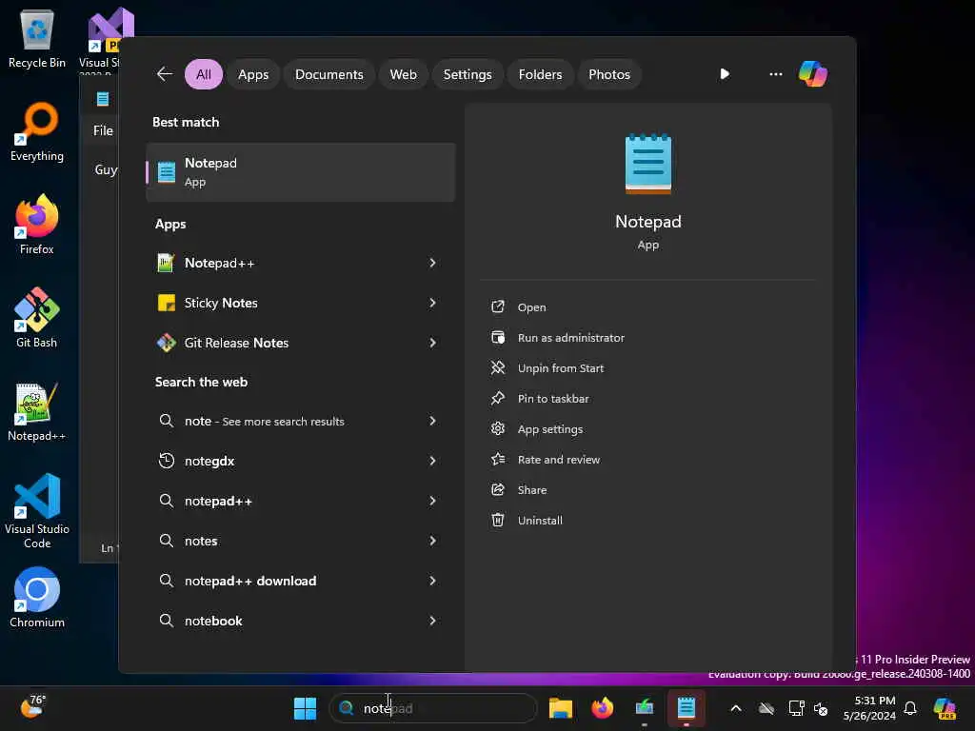Open Copilot from the search panel header
This screenshot has width=975, height=731.
tap(813, 74)
